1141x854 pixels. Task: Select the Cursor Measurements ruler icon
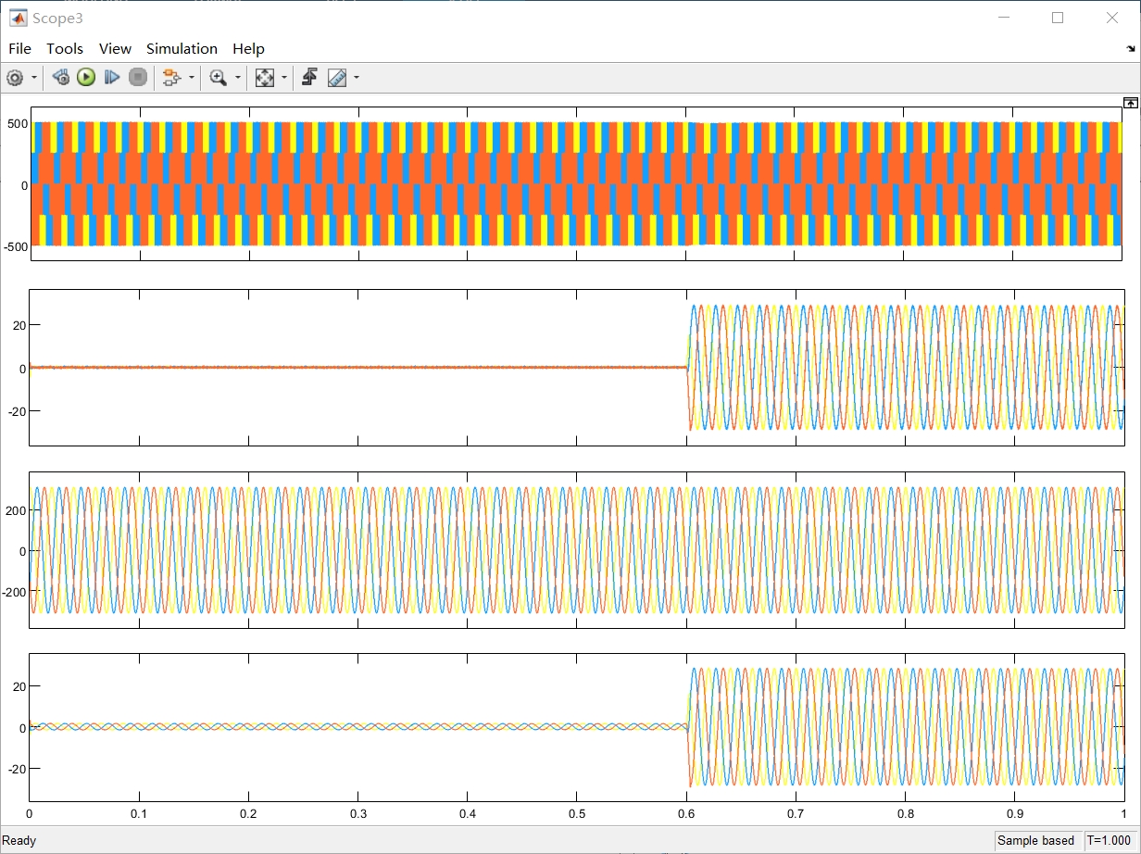point(335,78)
